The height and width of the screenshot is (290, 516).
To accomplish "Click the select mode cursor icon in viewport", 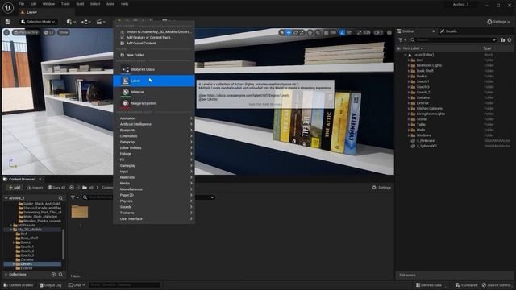I will pyautogui.click(x=282, y=32).
